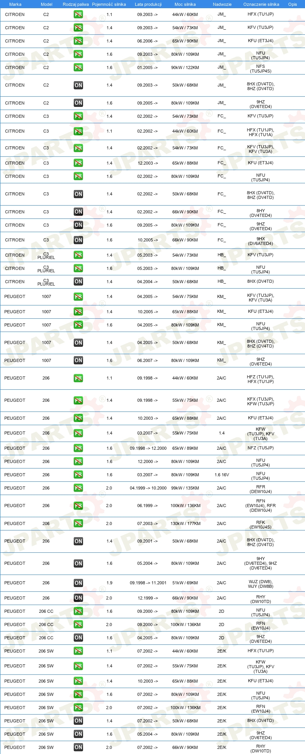Click the Nadwozie column header
This screenshot has width=305, height=754.
(222, 4)
